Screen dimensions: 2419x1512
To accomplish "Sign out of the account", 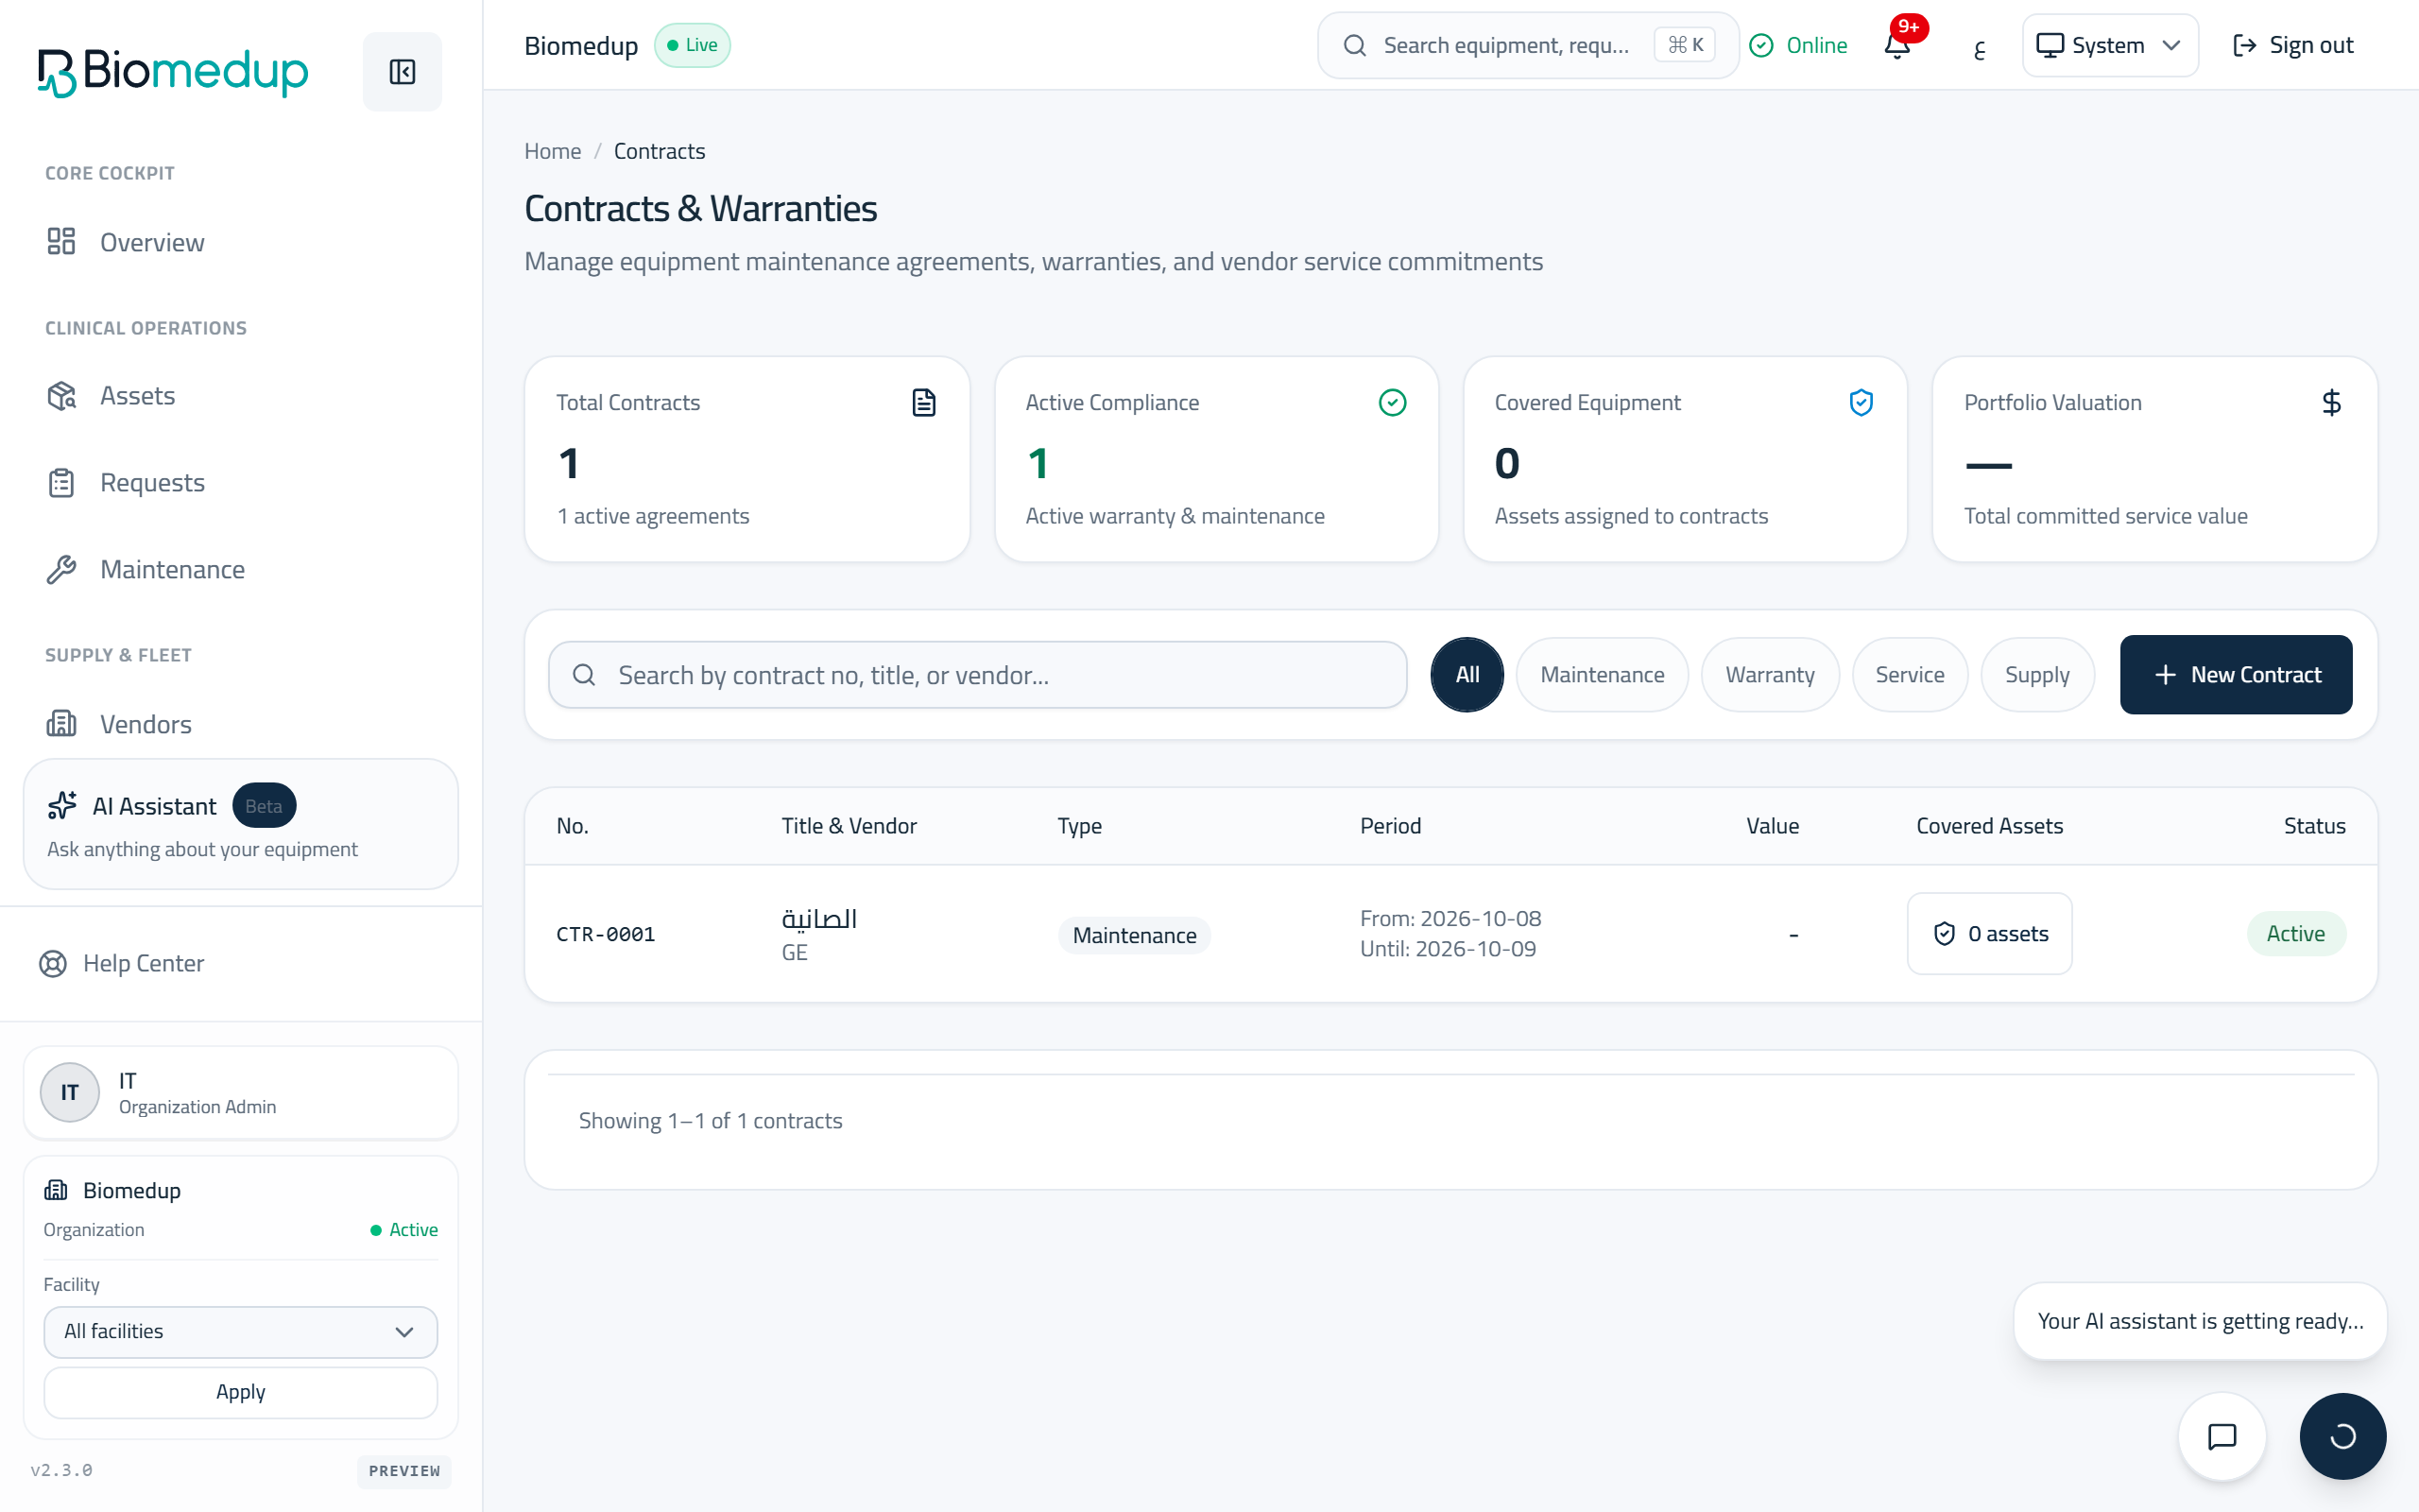I will click(x=2292, y=45).
